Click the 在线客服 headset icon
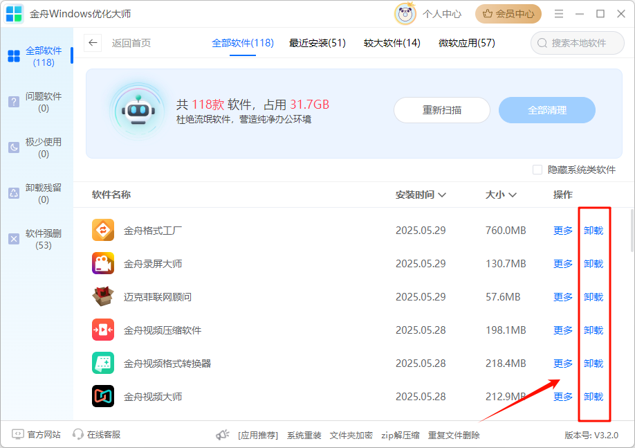The image size is (635, 448). [77, 435]
